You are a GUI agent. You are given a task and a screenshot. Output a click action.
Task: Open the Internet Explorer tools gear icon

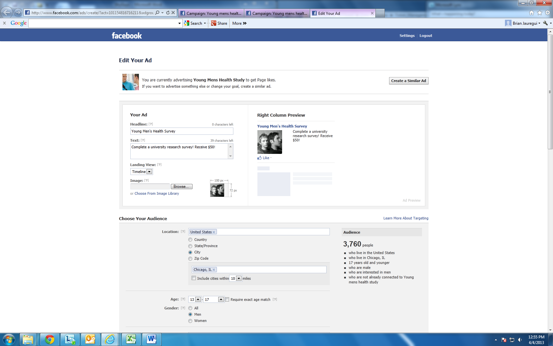pos(547,13)
